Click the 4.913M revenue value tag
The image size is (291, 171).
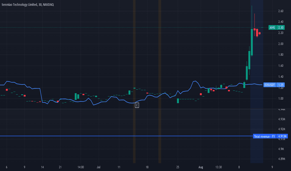pyautogui.click(x=282, y=136)
